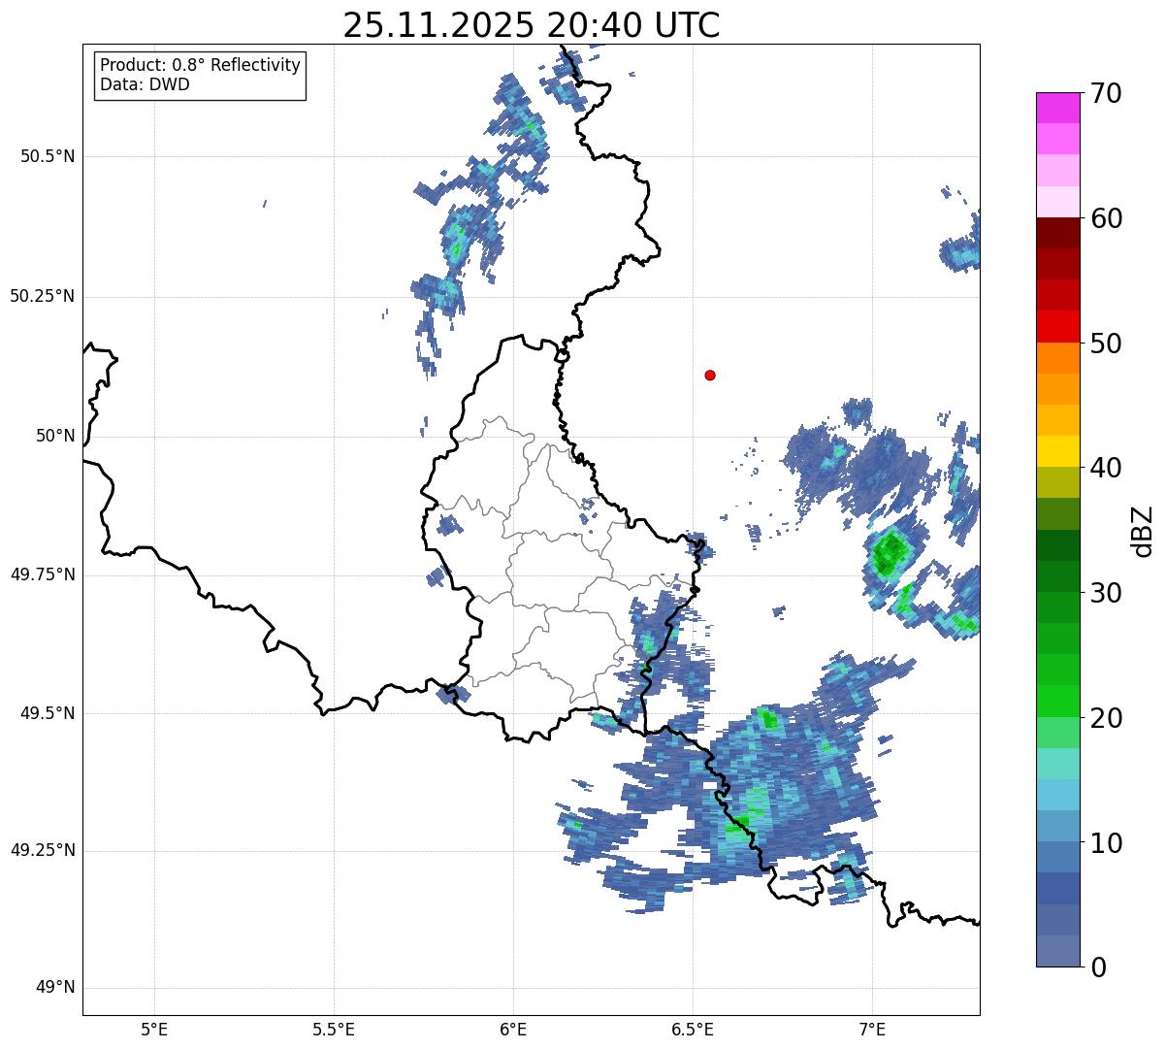This screenshot has width=1166, height=1049.
Task: Click the green echo core near 49.5°N 6.7°E
Action: (x=767, y=719)
